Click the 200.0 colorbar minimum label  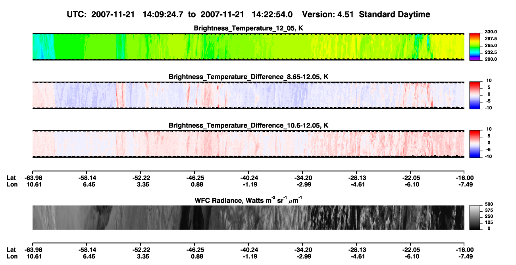click(491, 59)
